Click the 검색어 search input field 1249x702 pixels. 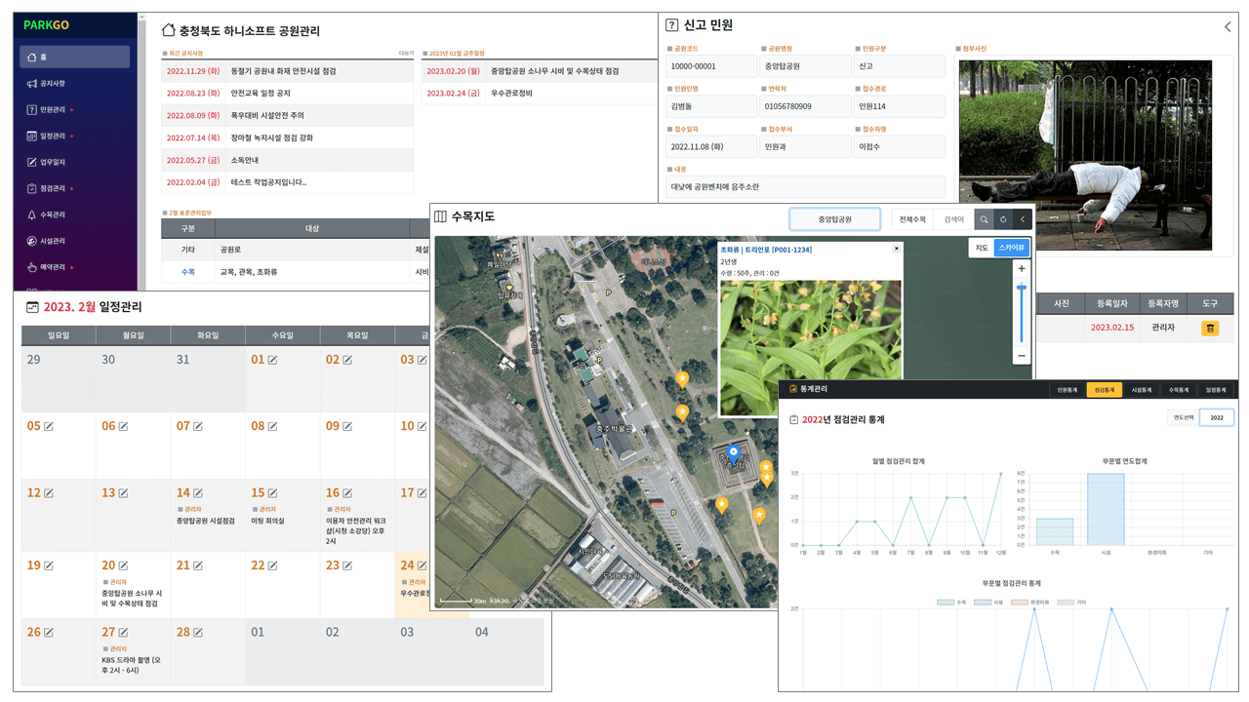[x=953, y=219]
